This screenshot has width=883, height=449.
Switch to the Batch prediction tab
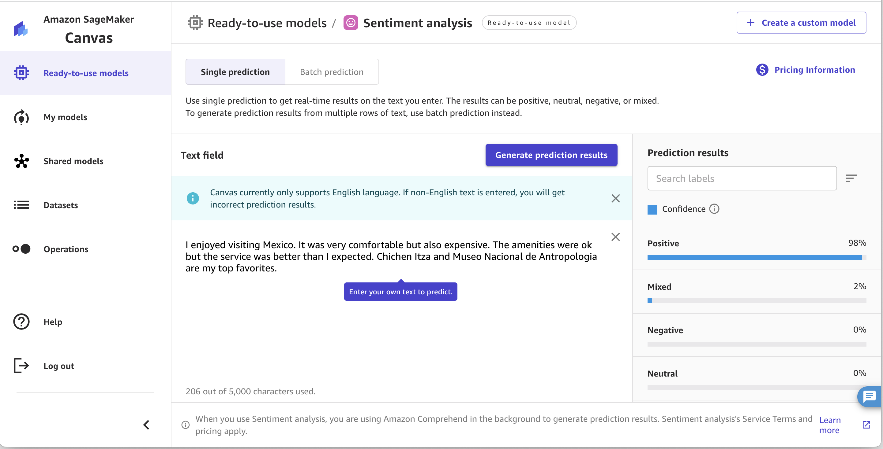click(332, 72)
